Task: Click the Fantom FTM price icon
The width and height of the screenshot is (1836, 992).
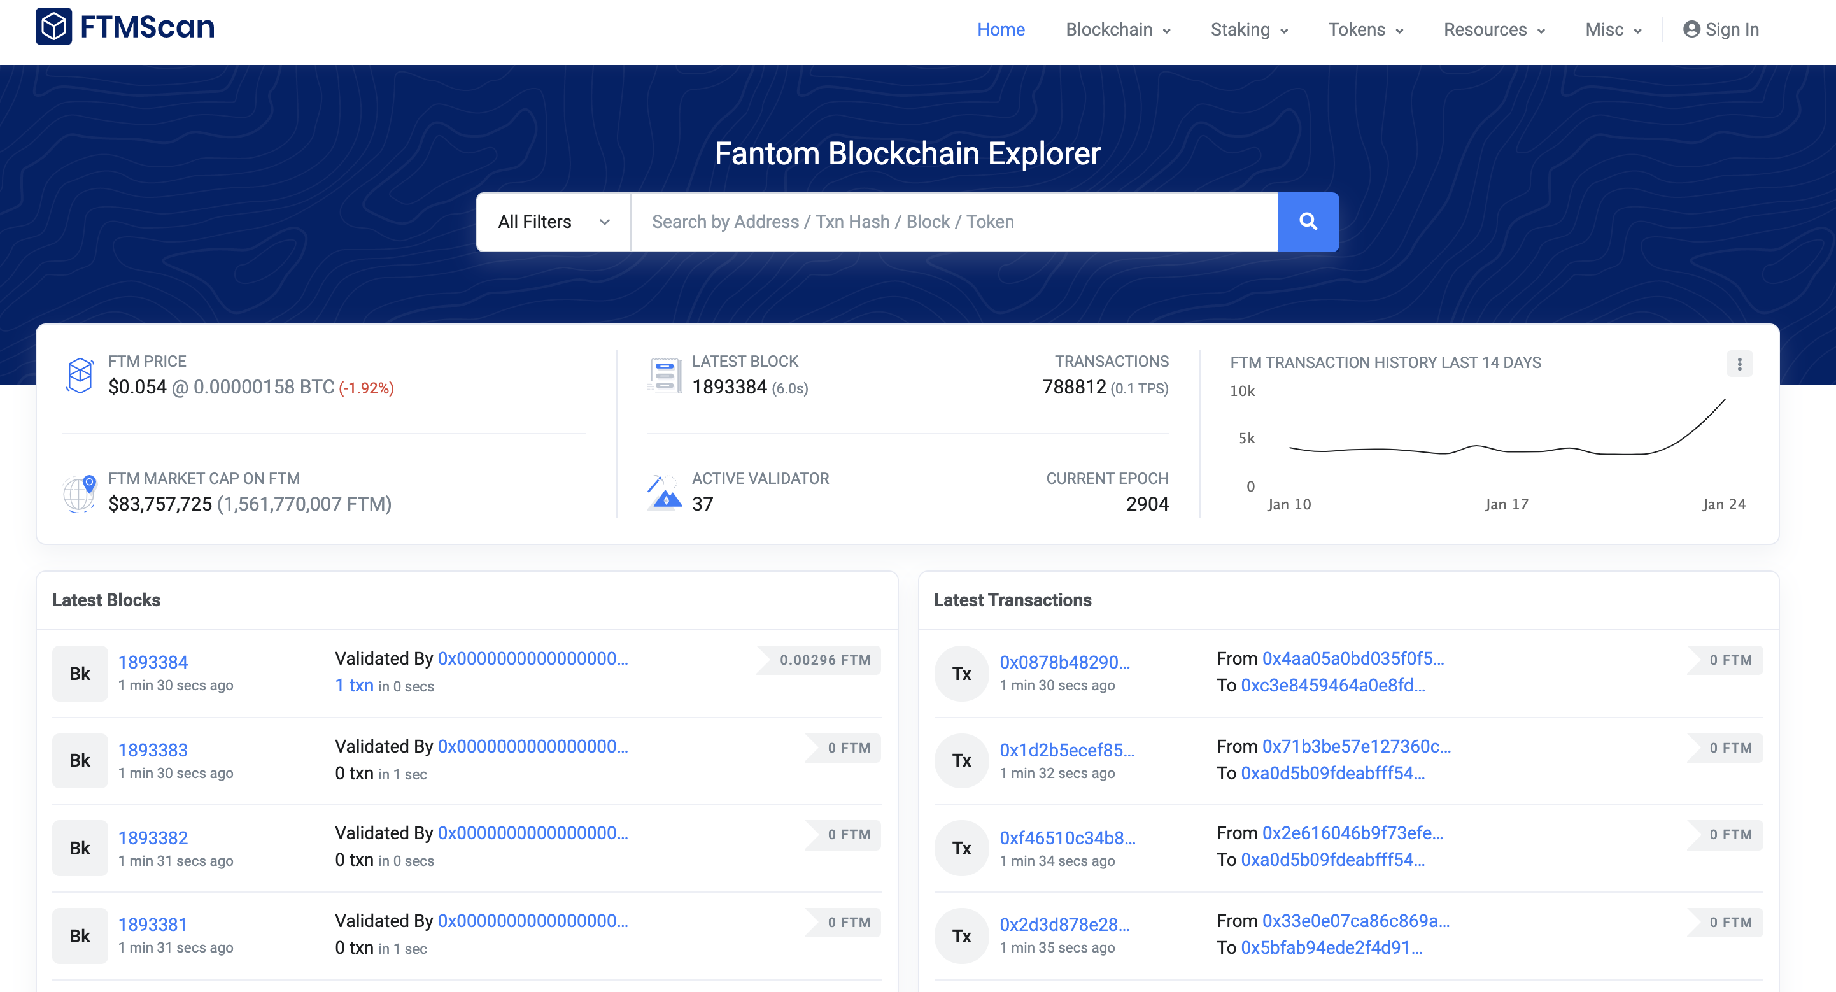Action: (x=80, y=375)
